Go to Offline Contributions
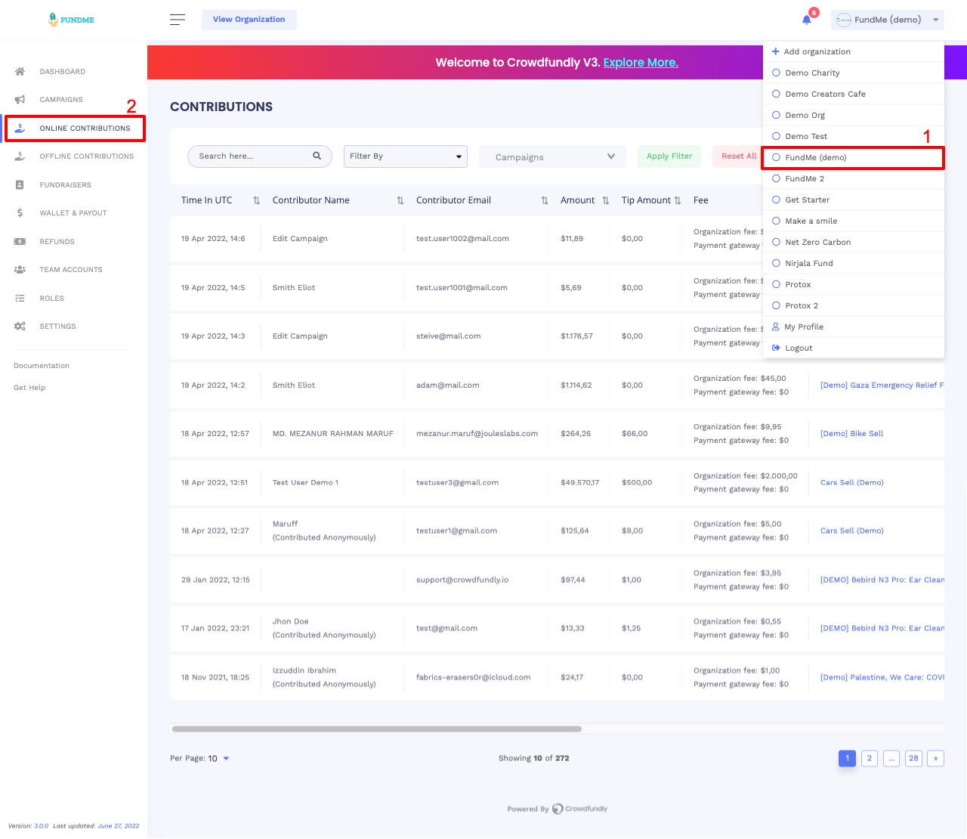Image resolution: width=967 pixels, height=839 pixels. (x=87, y=156)
